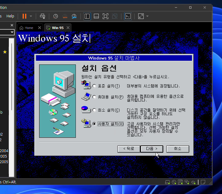Open the power options dropdown arrow
The height and width of the screenshot is (194, 222).
coord(31,16)
